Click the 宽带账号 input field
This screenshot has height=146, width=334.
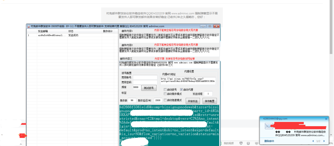coord(145,77)
